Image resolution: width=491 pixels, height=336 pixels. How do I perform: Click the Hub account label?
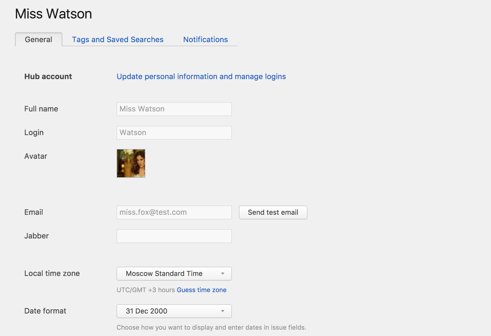[48, 76]
